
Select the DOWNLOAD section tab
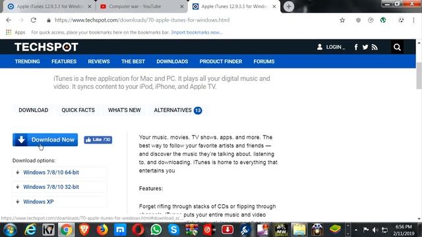(34, 110)
